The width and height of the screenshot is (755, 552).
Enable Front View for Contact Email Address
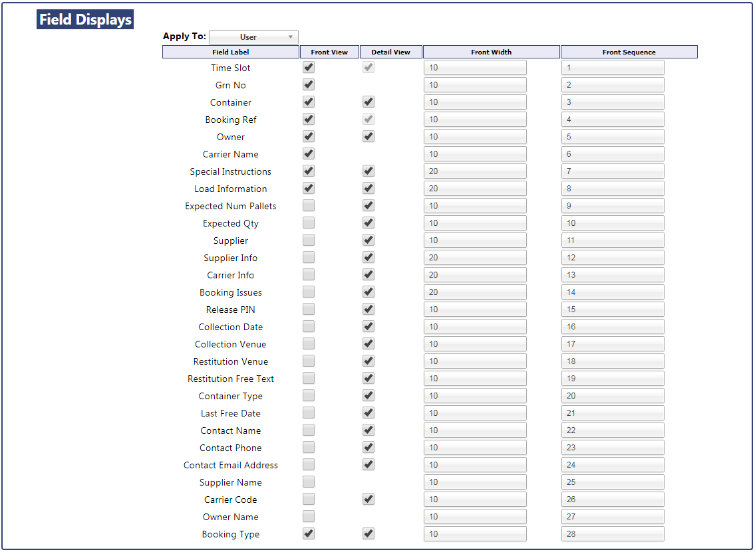tap(309, 464)
